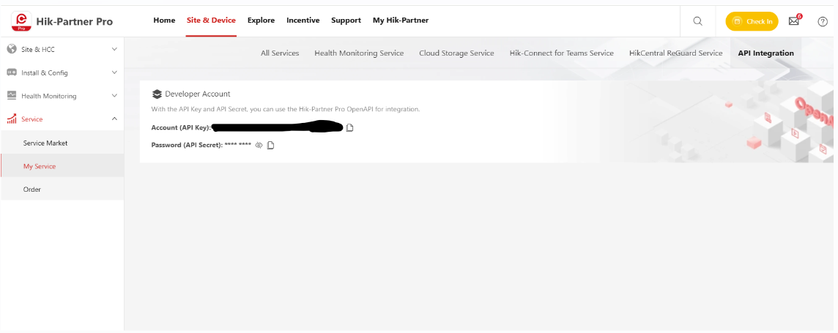This screenshot has height=333, width=838.
Task: Copy the Account API Key
Action: point(350,128)
